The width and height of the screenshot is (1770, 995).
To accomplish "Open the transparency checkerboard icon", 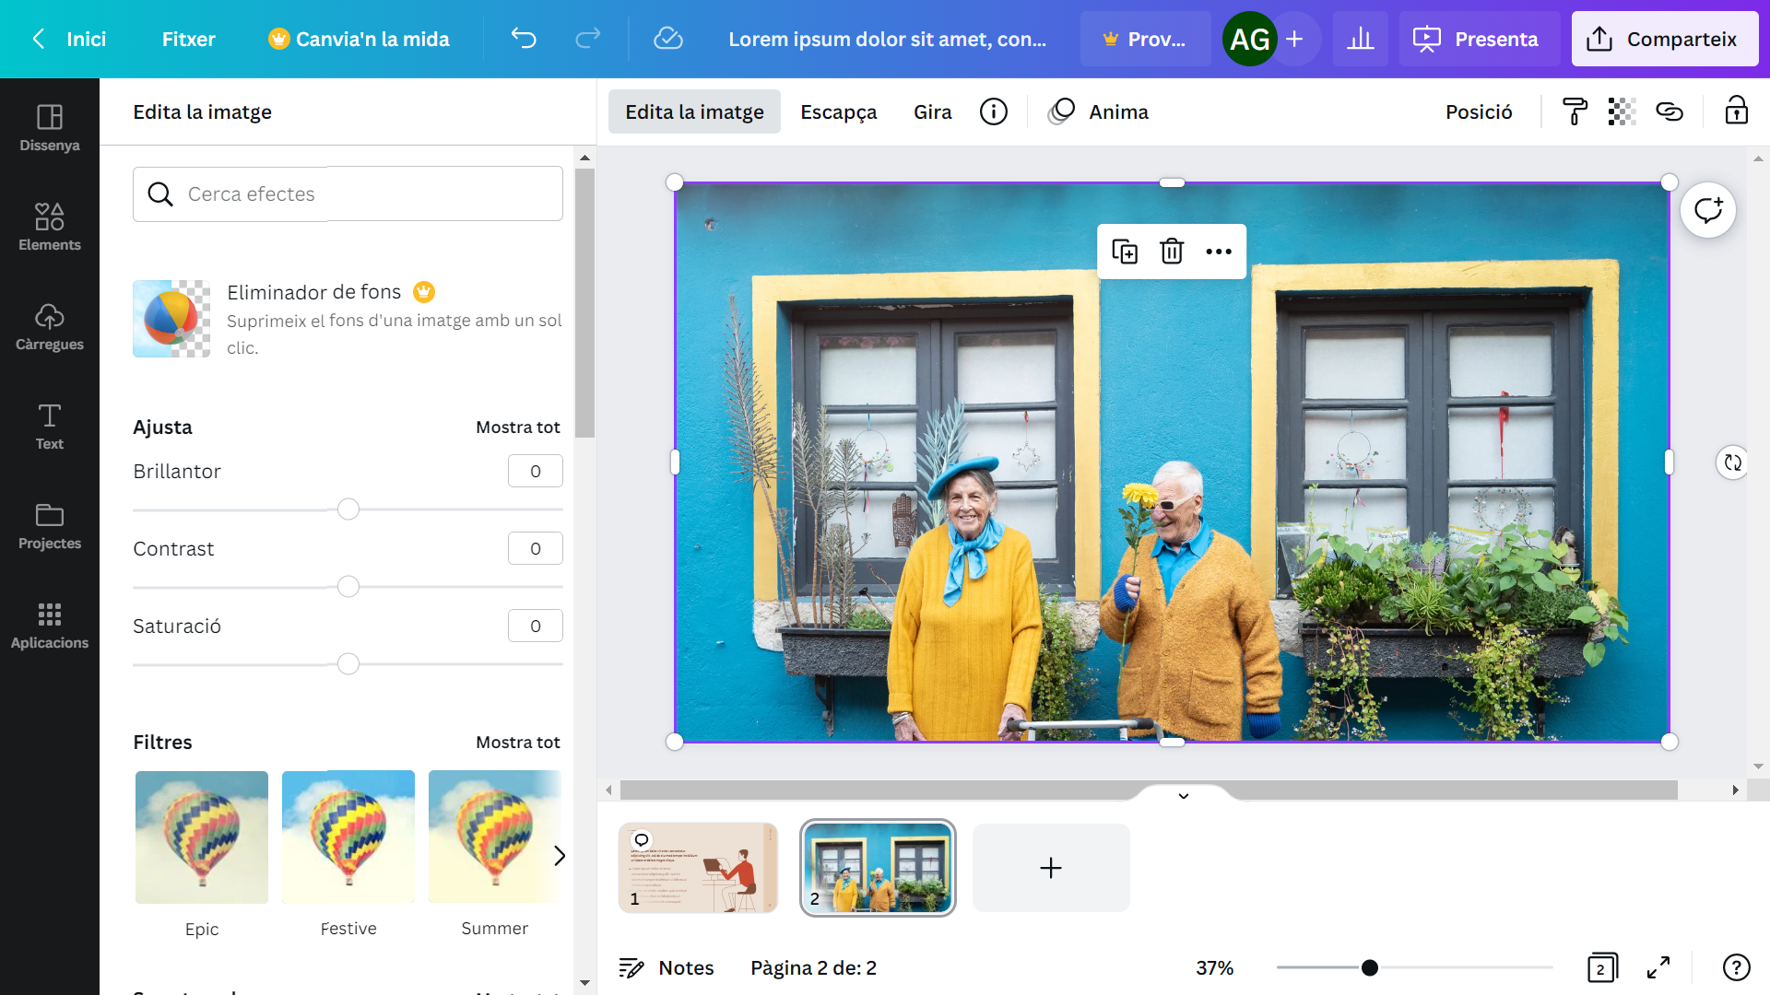I will (x=1622, y=111).
